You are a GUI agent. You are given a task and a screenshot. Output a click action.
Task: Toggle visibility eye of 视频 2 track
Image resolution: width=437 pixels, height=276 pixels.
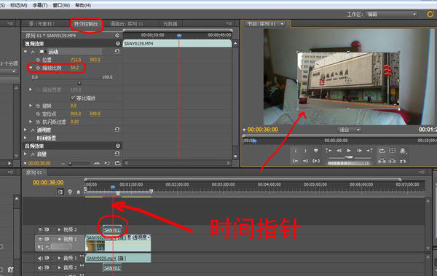(40, 229)
